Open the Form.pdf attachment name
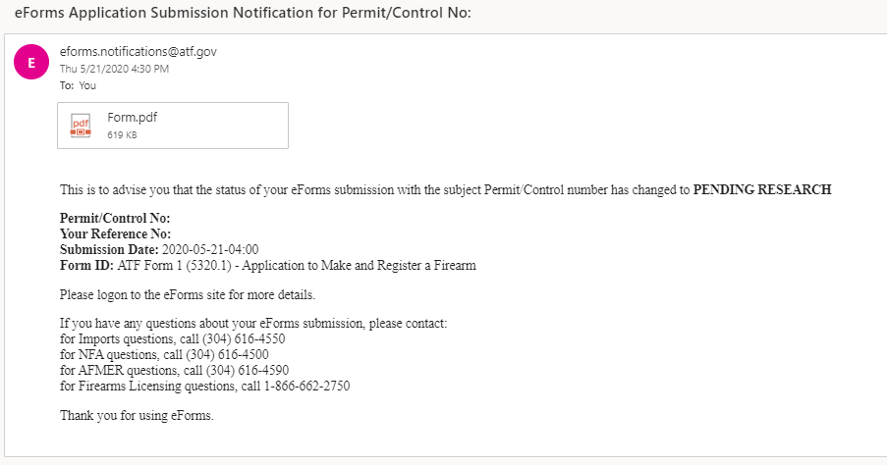This screenshot has width=887, height=465. tap(132, 118)
